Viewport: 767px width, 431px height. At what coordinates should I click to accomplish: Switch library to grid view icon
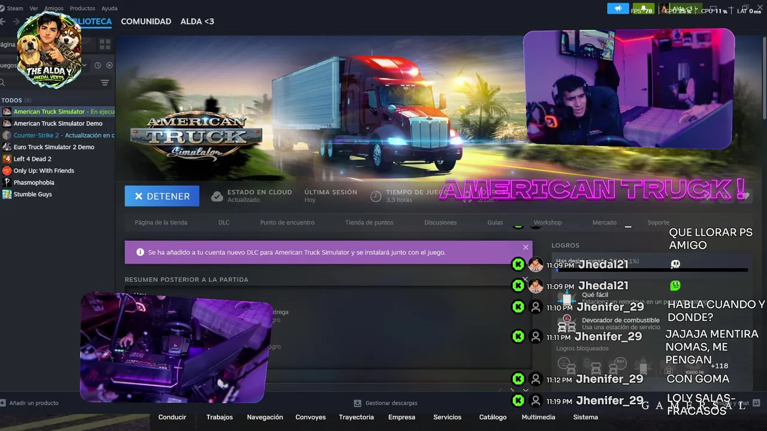105,44
